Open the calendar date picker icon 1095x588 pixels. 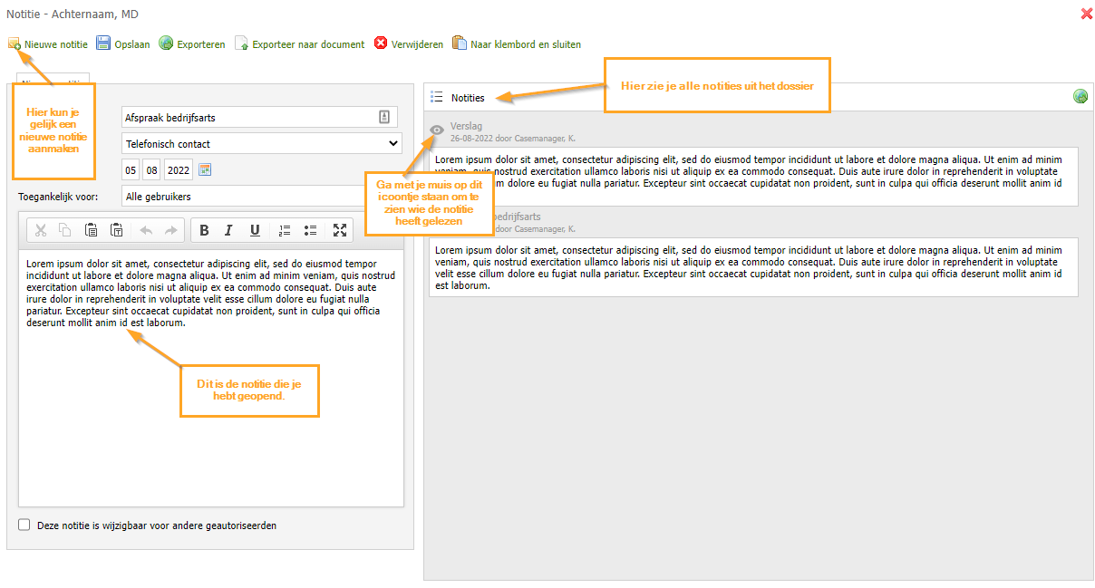(205, 170)
